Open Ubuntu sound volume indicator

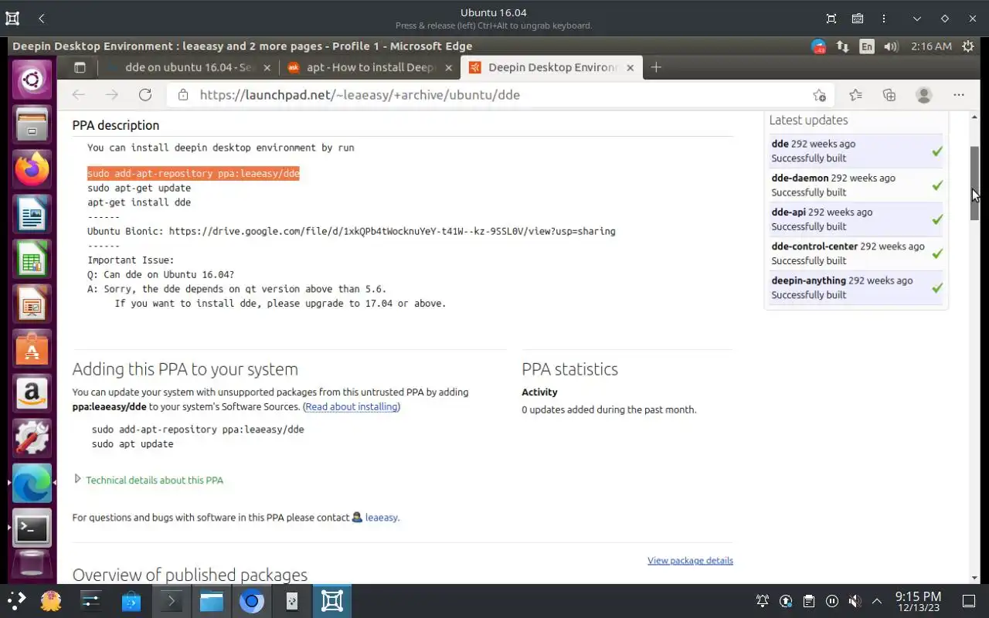point(891,46)
